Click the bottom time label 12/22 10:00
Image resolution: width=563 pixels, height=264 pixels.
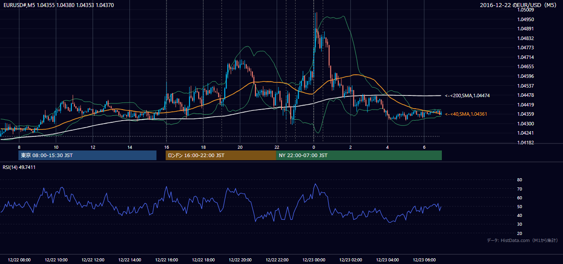pos(56,260)
